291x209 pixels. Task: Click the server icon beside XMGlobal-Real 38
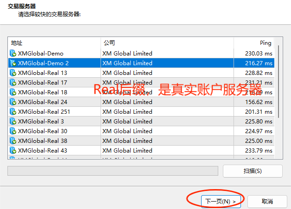(x=13, y=141)
